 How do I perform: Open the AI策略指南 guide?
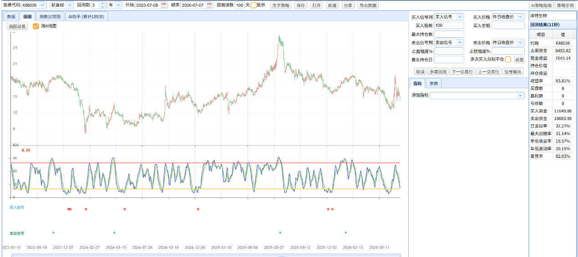pos(541,5)
